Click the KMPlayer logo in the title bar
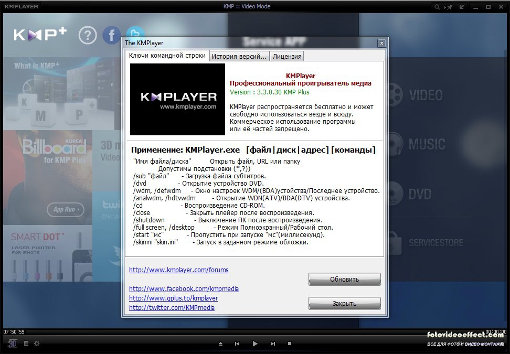510x354 pixels. coord(21,6)
